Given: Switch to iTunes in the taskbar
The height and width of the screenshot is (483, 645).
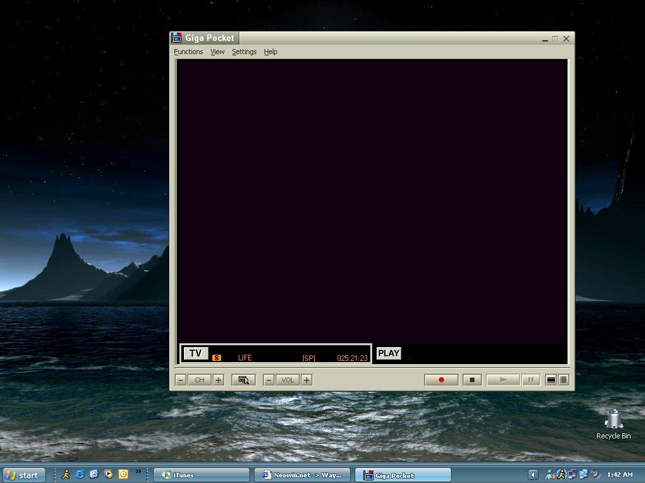Looking at the screenshot, I should (202, 475).
